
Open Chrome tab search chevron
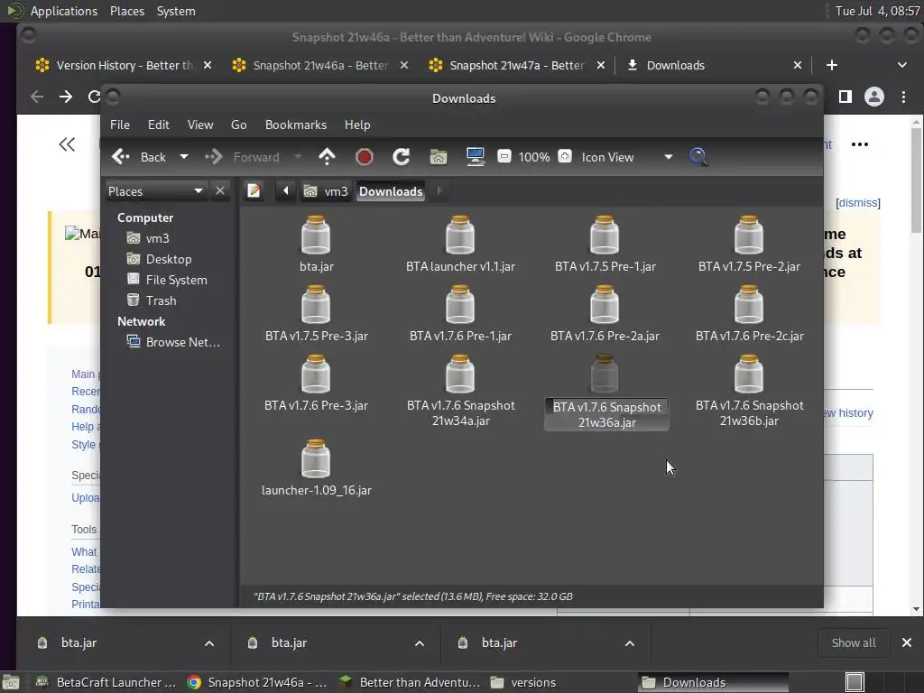[901, 65]
